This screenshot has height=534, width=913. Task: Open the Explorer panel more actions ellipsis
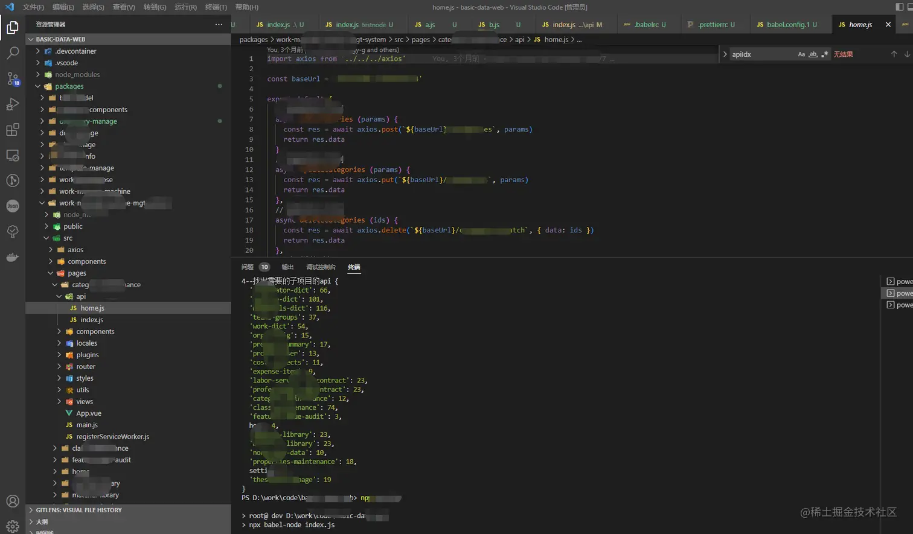[219, 24]
